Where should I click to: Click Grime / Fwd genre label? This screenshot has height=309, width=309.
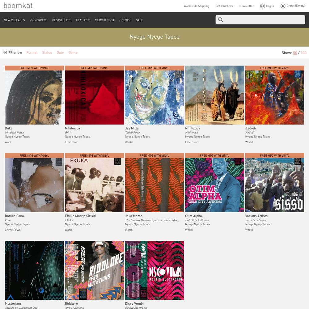click(x=13, y=230)
